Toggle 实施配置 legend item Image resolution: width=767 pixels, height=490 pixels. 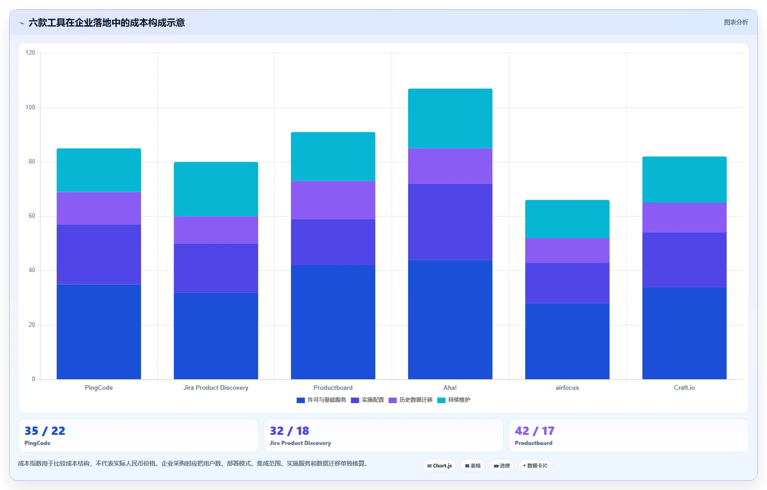tap(367, 400)
